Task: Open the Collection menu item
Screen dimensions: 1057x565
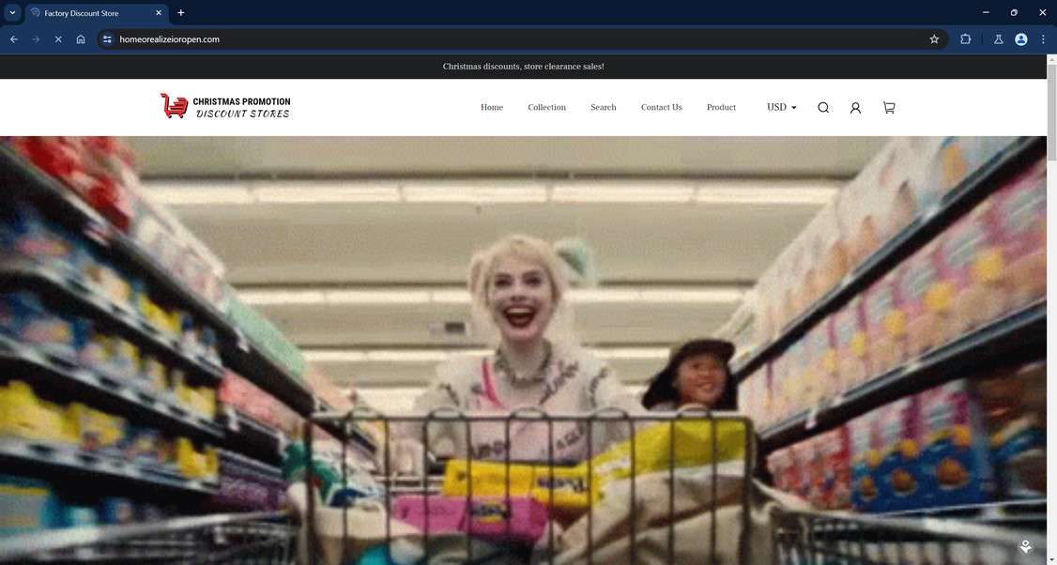Action: pyautogui.click(x=546, y=107)
